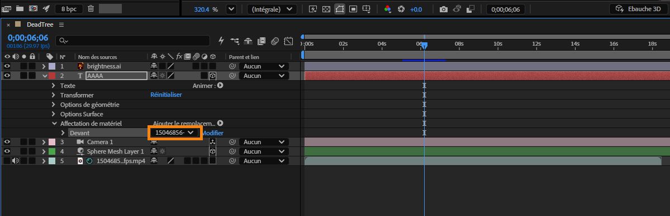Expand the Devant material property
The width and height of the screenshot is (670, 216).
pos(63,133)
